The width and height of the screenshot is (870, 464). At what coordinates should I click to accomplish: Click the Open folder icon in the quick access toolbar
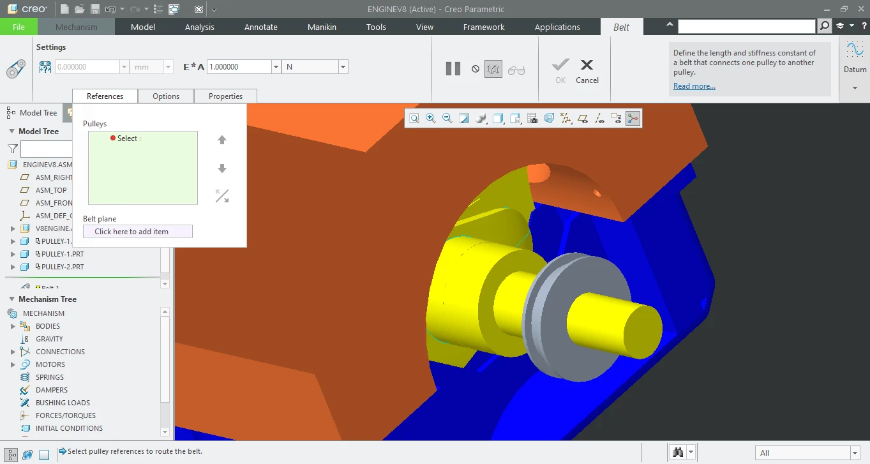(x=79, y=9)
